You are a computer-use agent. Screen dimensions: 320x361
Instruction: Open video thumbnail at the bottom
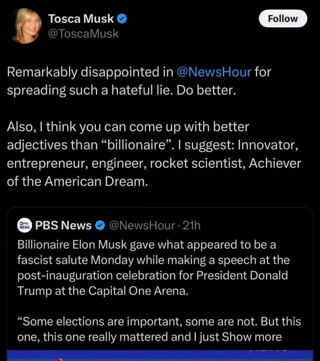tap(160, 355)
